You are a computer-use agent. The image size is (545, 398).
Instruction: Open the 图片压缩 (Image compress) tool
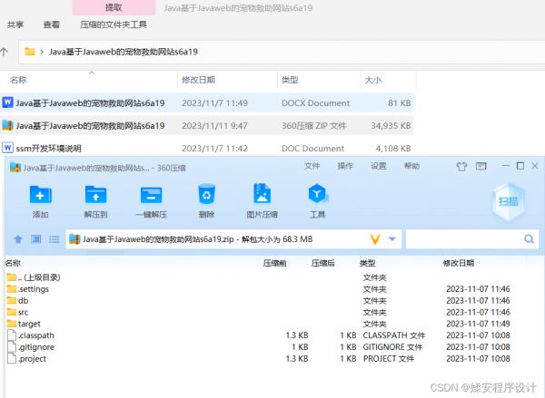[262, 195]
